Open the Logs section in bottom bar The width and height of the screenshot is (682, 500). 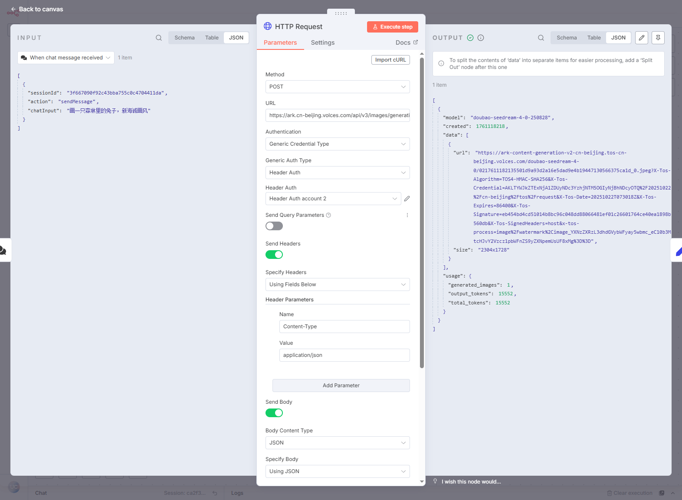(x=237, y=493)
